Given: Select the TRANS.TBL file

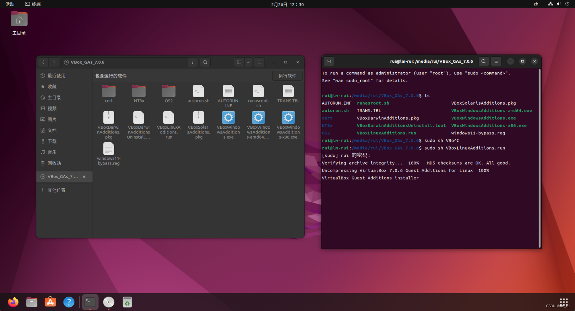Looking at the screenshot, I should (288, 94).
